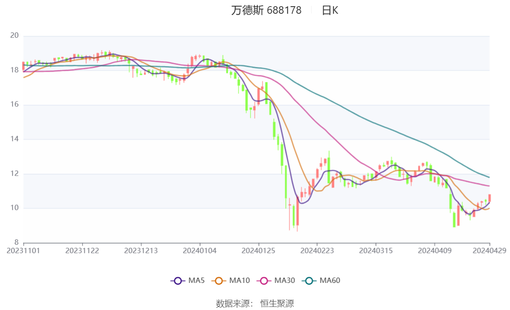Click the last red candlestick at 20240429
This screenshot has height=310, width=510.
pos(490,198)
